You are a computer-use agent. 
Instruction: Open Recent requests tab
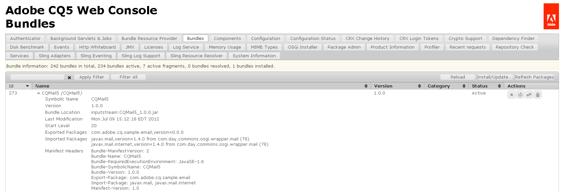click(468, 47)
